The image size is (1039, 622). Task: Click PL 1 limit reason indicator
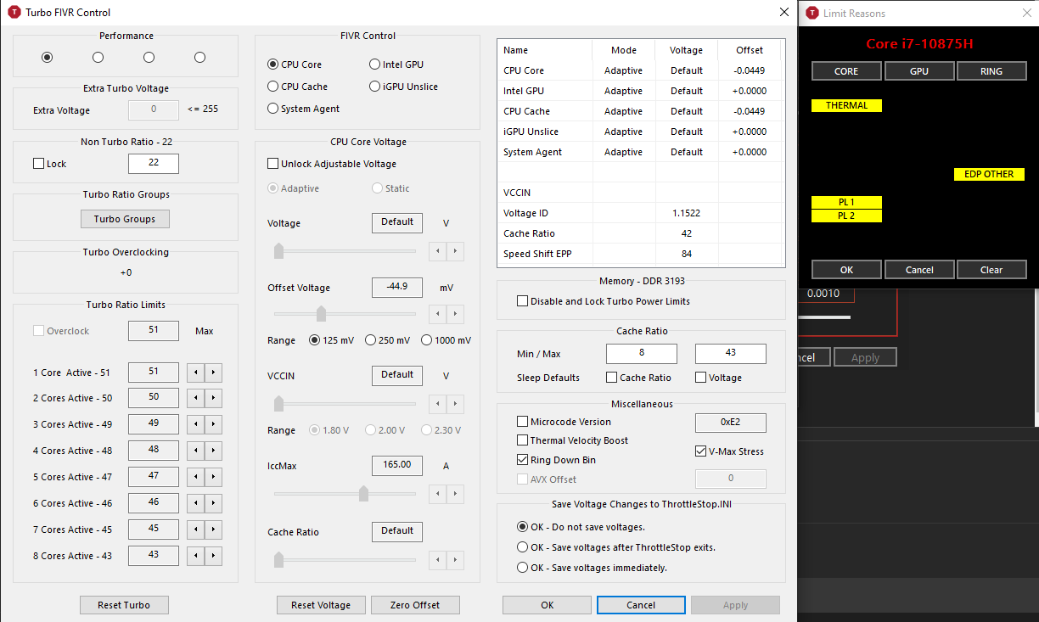click(x=846, y=203)
